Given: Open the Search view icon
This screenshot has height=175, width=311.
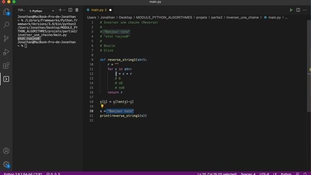Looking at the screenshot, I should click(x=6, y=25).
